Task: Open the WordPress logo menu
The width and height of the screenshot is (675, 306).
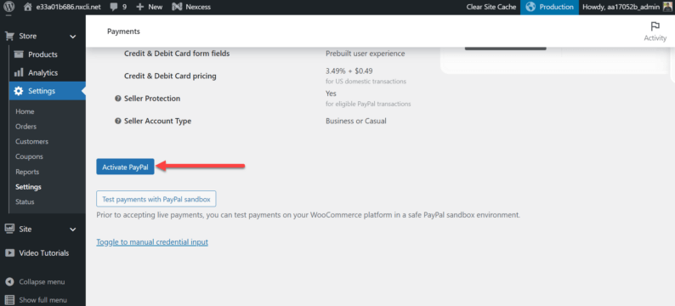Action: pyautogui.click(x=9, y=7)
